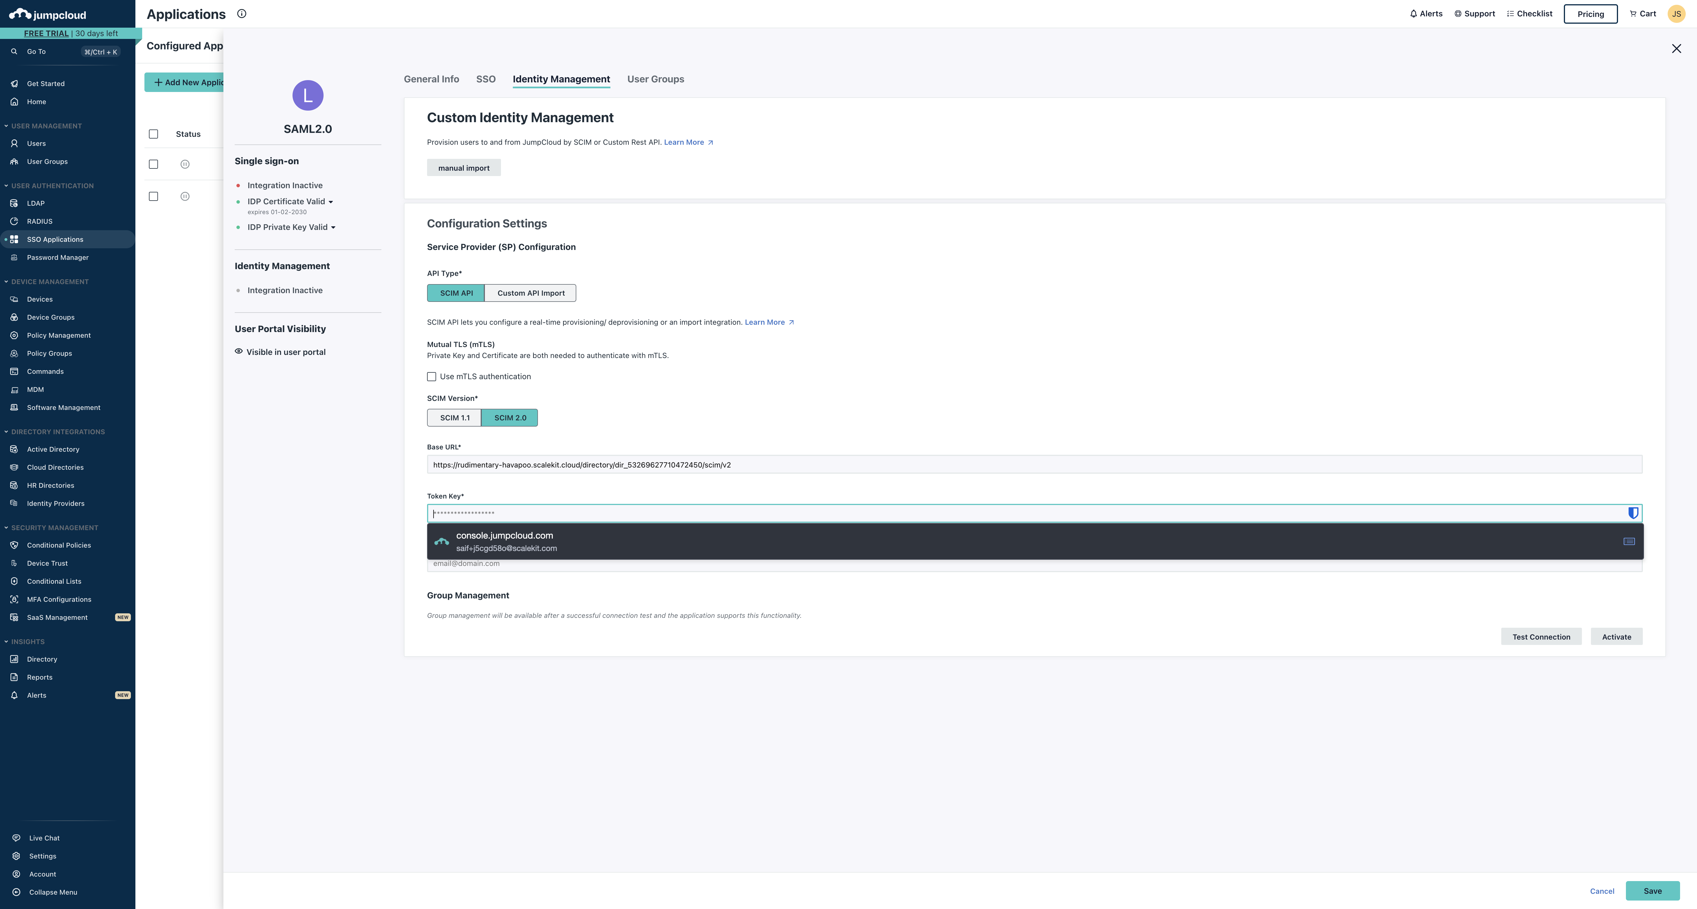The image size is (1697, 909).
Task: Select console.jumpcloud.com autofill suggestion
Action: 1035,541
